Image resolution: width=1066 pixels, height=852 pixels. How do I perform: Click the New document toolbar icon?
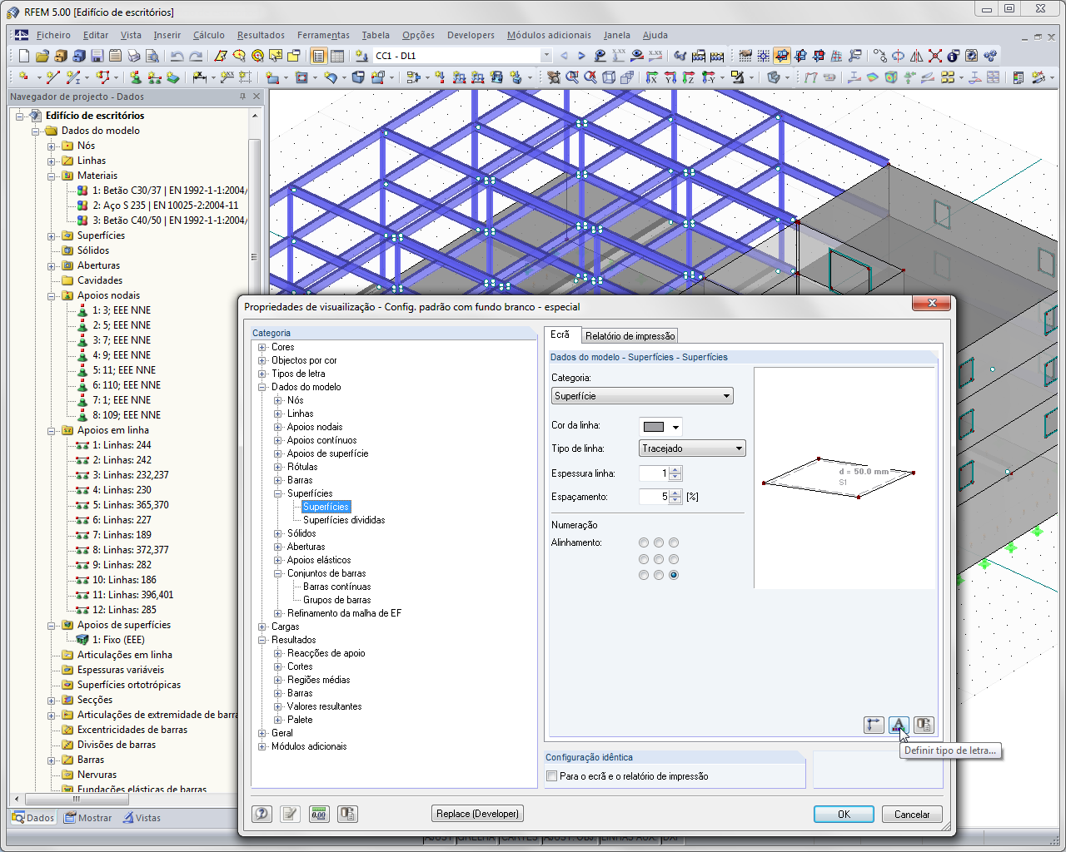23,56
